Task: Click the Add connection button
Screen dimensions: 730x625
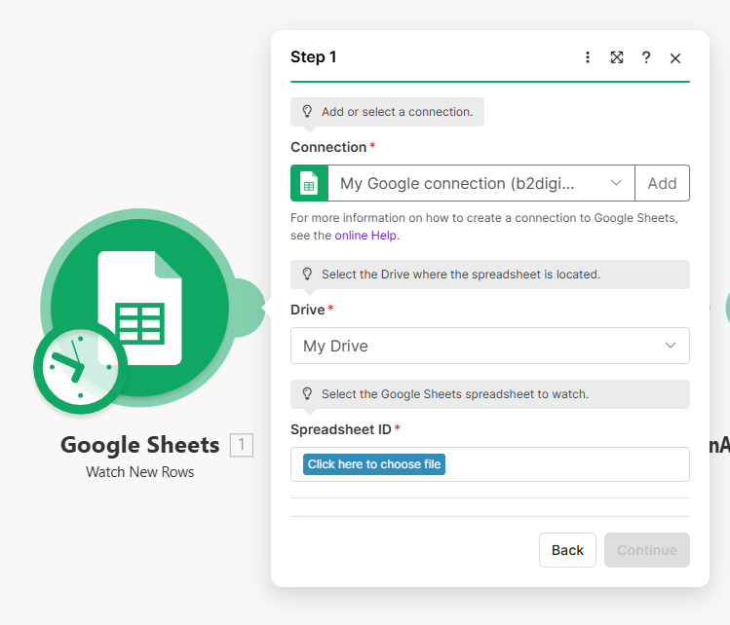Action: pyautogui.click(x=662, y=183)
